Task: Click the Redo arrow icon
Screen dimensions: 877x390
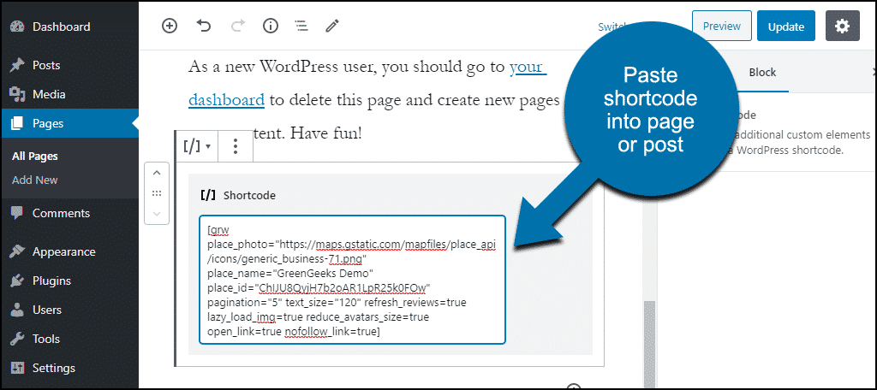Action: [x=238, y=26]
